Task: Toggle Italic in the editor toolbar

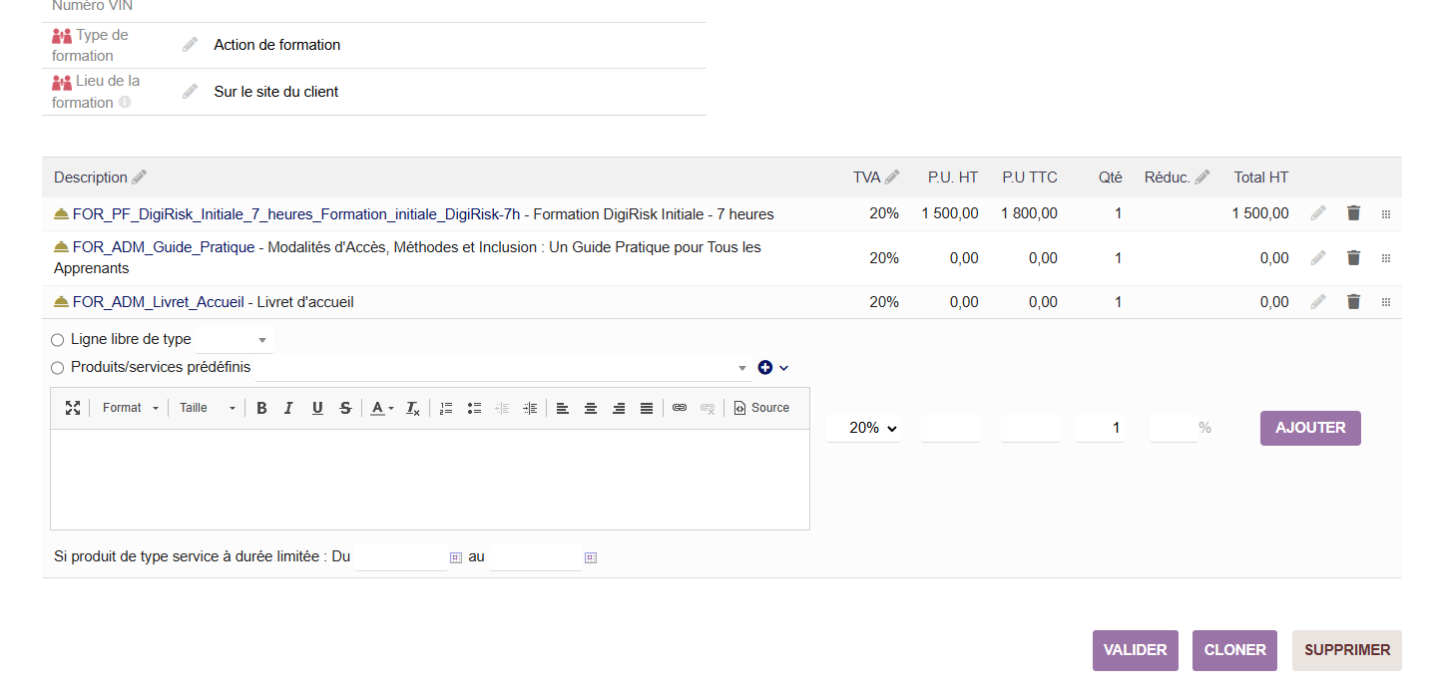Action: click(x=288, y=408)
